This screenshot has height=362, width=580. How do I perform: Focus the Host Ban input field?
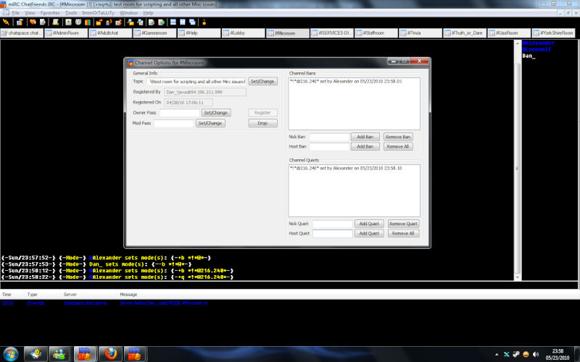pyautogui.click(x=329, y=147)
